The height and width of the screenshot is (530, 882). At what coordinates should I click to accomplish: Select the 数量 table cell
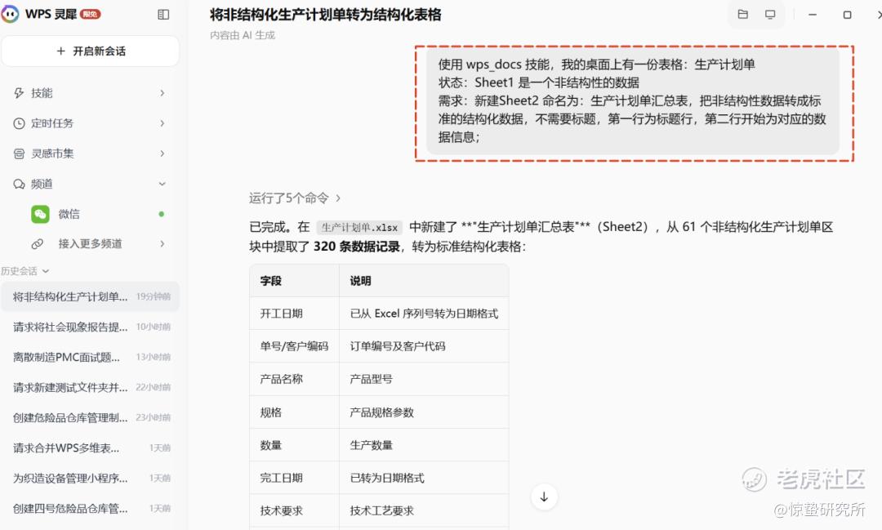pyautogui.click(x=294, y=445)
